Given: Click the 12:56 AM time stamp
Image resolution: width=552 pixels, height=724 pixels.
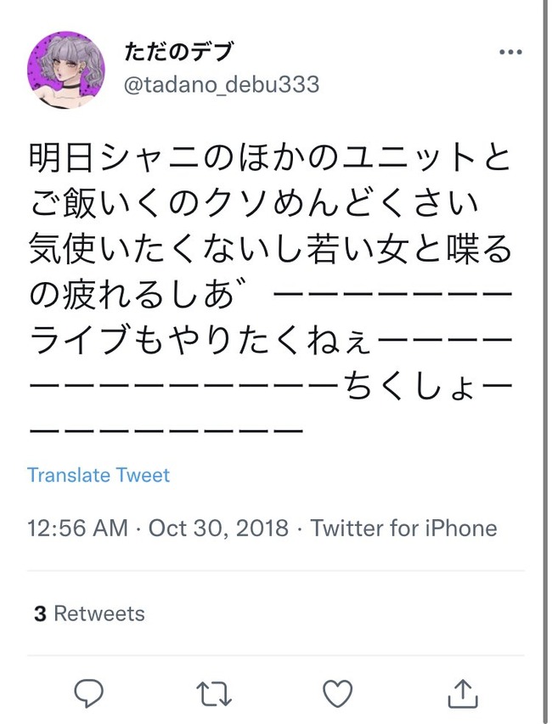Looking at the screenshot, I should [77, 528].
